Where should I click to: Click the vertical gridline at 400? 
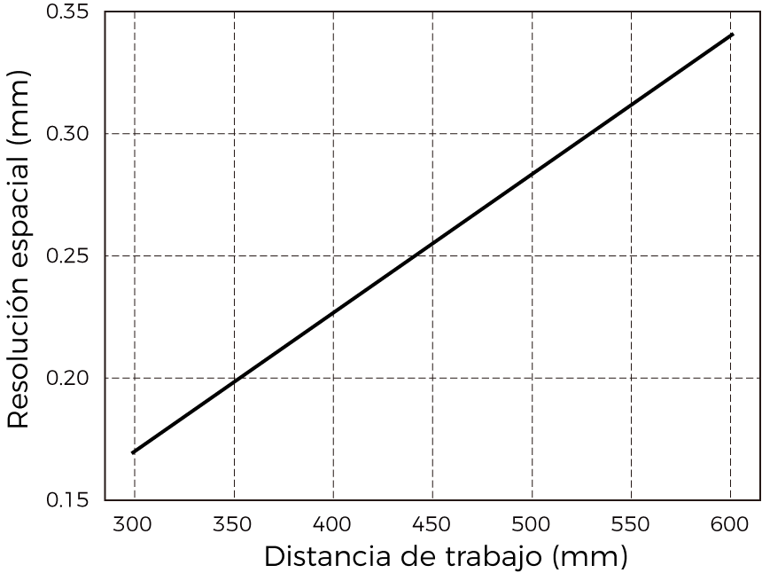(x=332, y=266)
